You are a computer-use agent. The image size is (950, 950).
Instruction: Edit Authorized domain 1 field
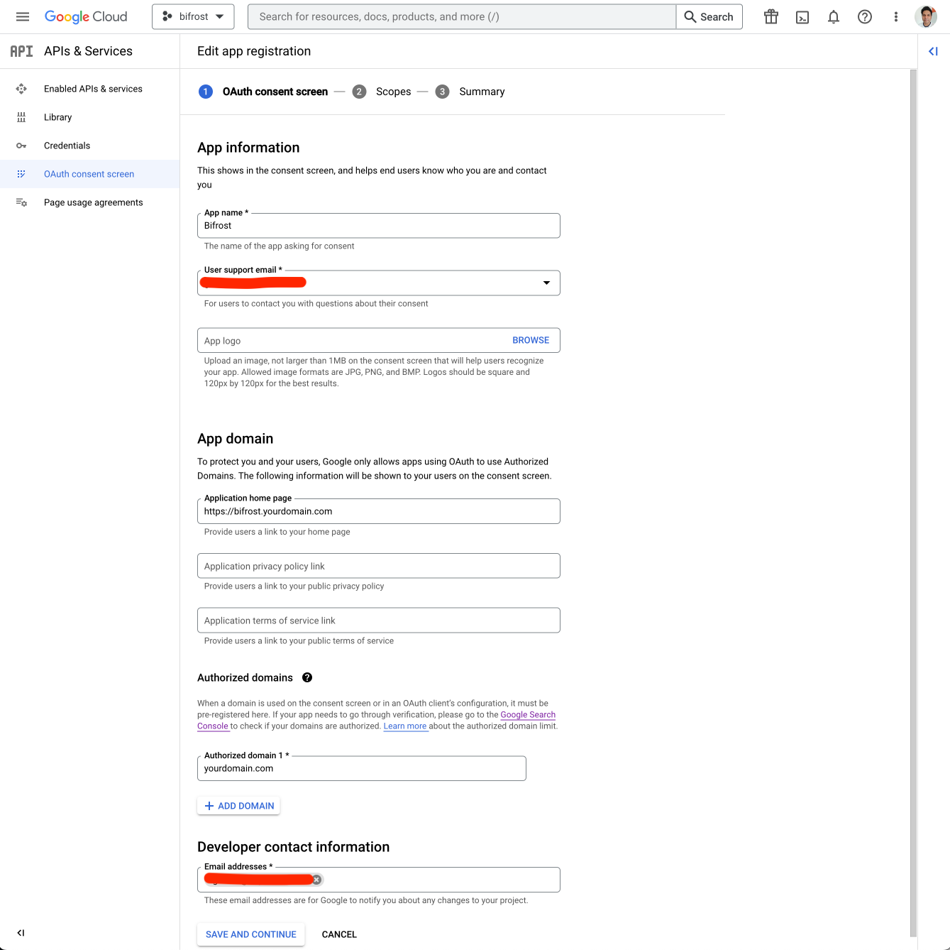click(x=362, y=768)
